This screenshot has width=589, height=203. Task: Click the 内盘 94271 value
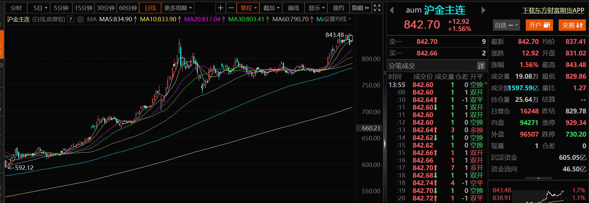click(x=529, y=123)
